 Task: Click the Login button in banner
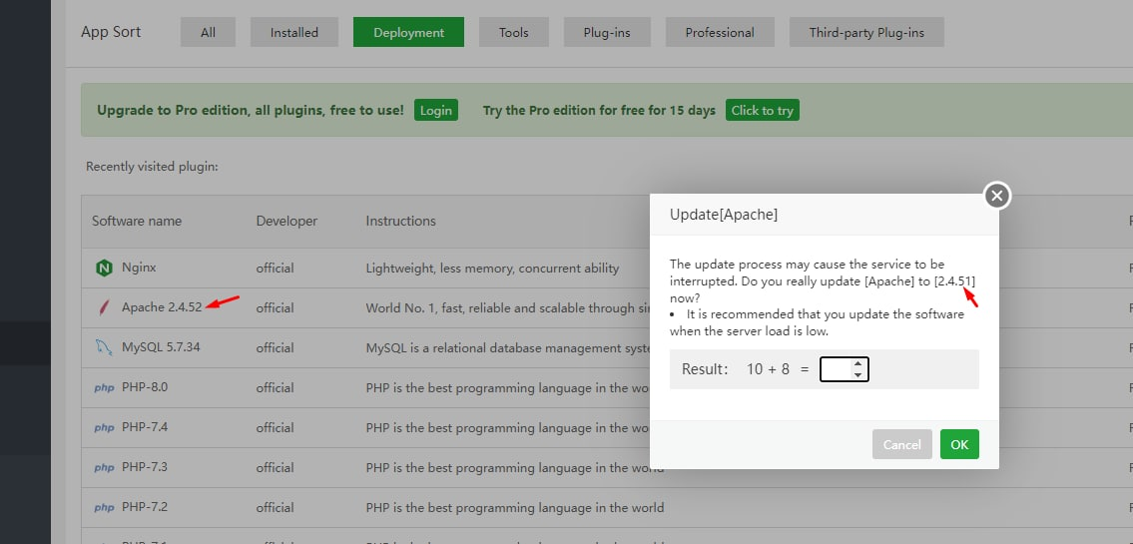pyautogui.click(x=435, y=110)
